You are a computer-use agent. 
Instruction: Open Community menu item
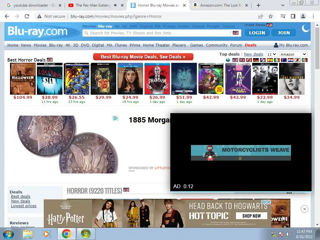(x=217, y=45)
